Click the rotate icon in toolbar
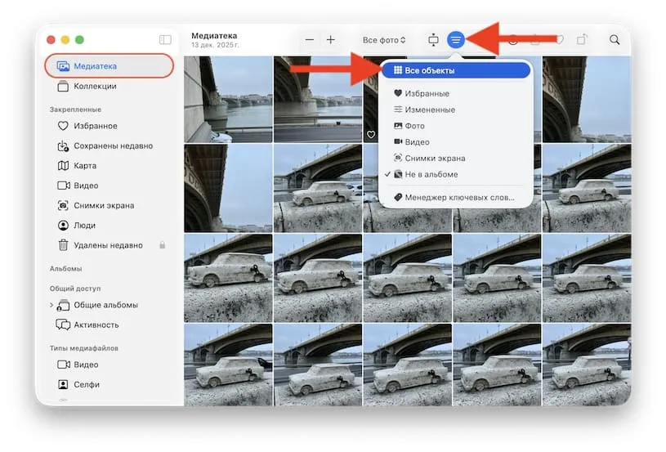The image size is (666, 452). 582,39
